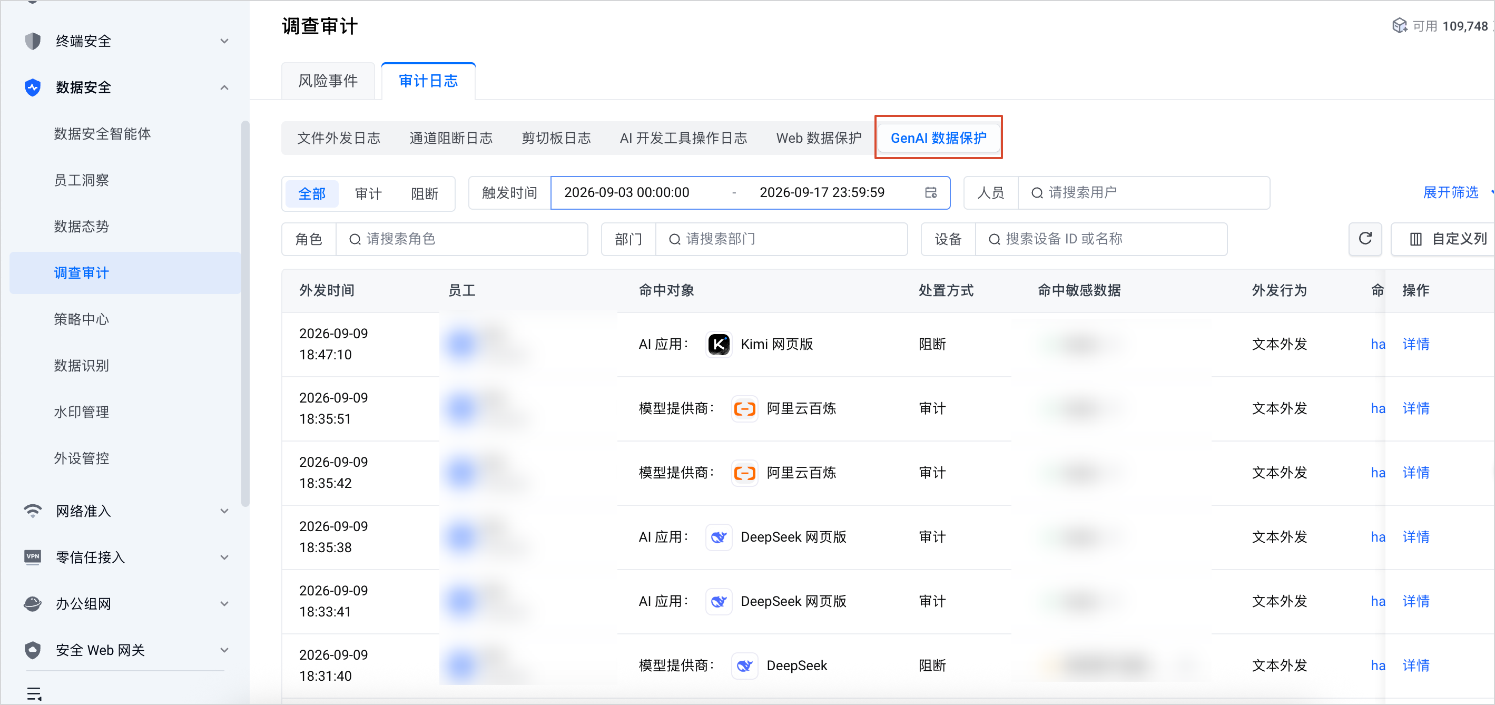Click the 请搜索用户 input field
The image size is (1495, 705).
tap(1144, 193)
